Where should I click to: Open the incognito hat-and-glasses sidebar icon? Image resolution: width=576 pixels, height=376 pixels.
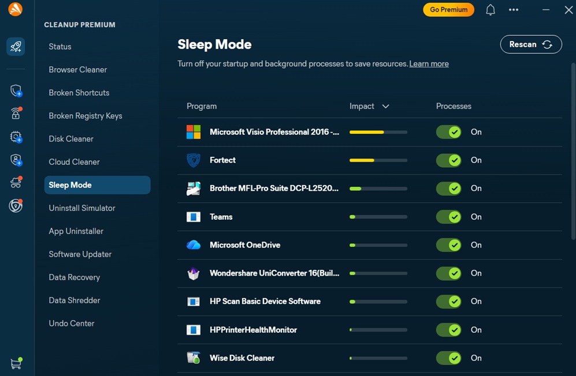pos(16,182)
